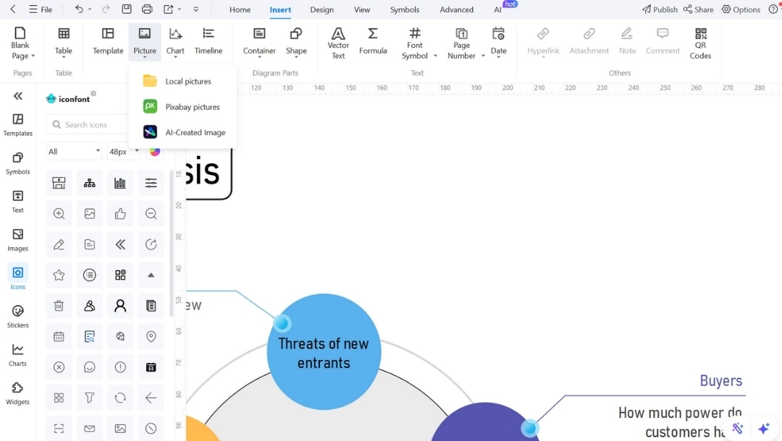Select the Threats of new entrants circle

(x=324, y=352)
